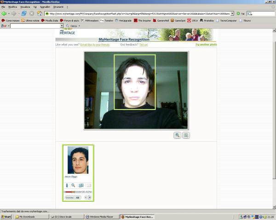The image size is (276, 220).
Task: Open the Modifica menu
Action: coord(13,7)
